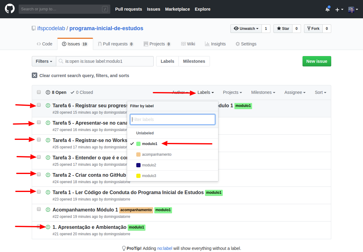The width and height of the screenshot is (363, 252).
Task: Focus the Filter labels text field
Action: pos(172,119)
